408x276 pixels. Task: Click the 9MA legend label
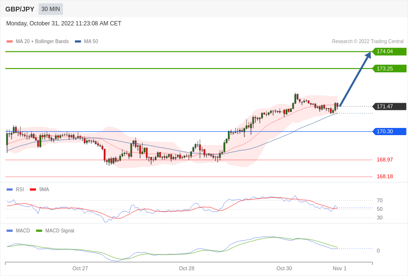[44, 190]
